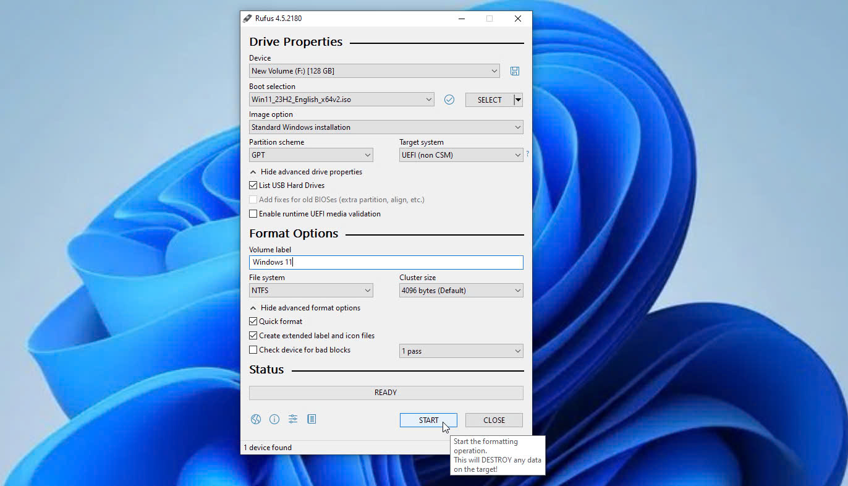Screen dimensions: 848x486
Task: Uncheck List USB Hard Drives
Action: (253, 185)
